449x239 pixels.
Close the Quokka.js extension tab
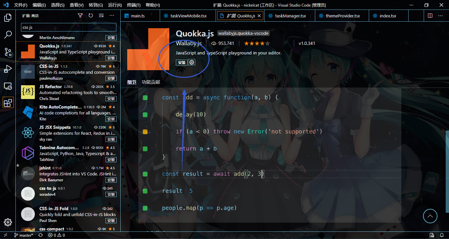[x=259, y=16]
